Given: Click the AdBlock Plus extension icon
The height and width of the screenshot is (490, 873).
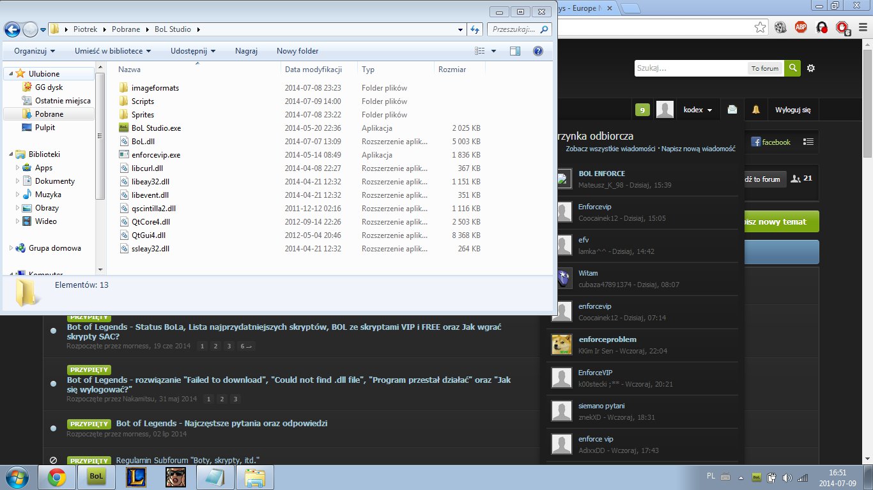Looking at the screenshot, I should pyautogui.click(x=801, y=27).
